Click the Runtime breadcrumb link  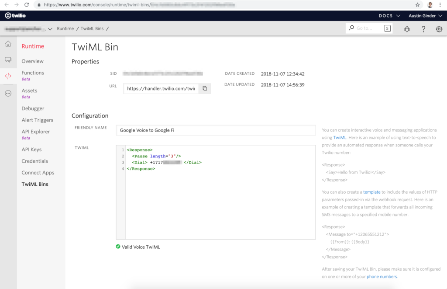65,28
